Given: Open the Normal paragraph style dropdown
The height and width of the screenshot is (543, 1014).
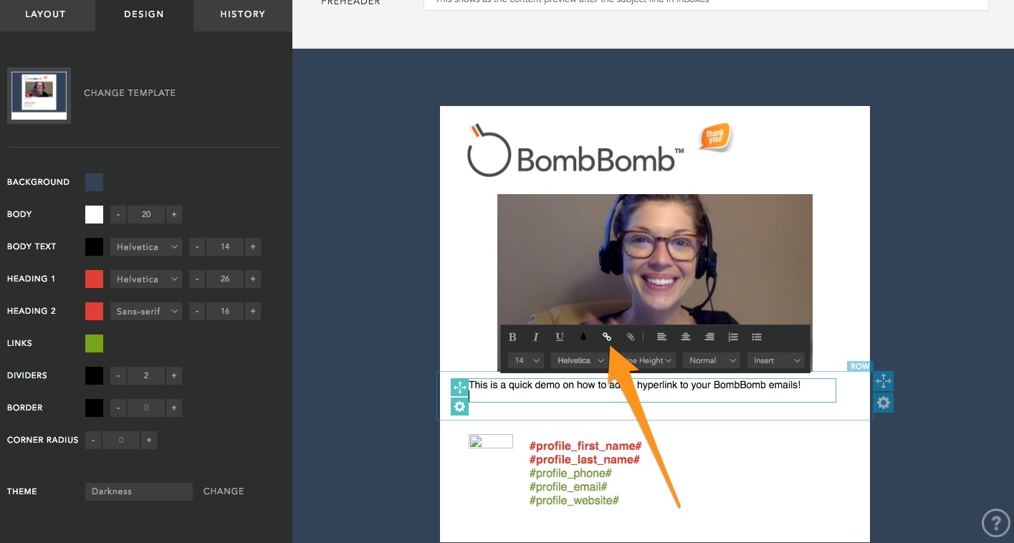Looking at the screenshot, I should [x=711, y=360].
